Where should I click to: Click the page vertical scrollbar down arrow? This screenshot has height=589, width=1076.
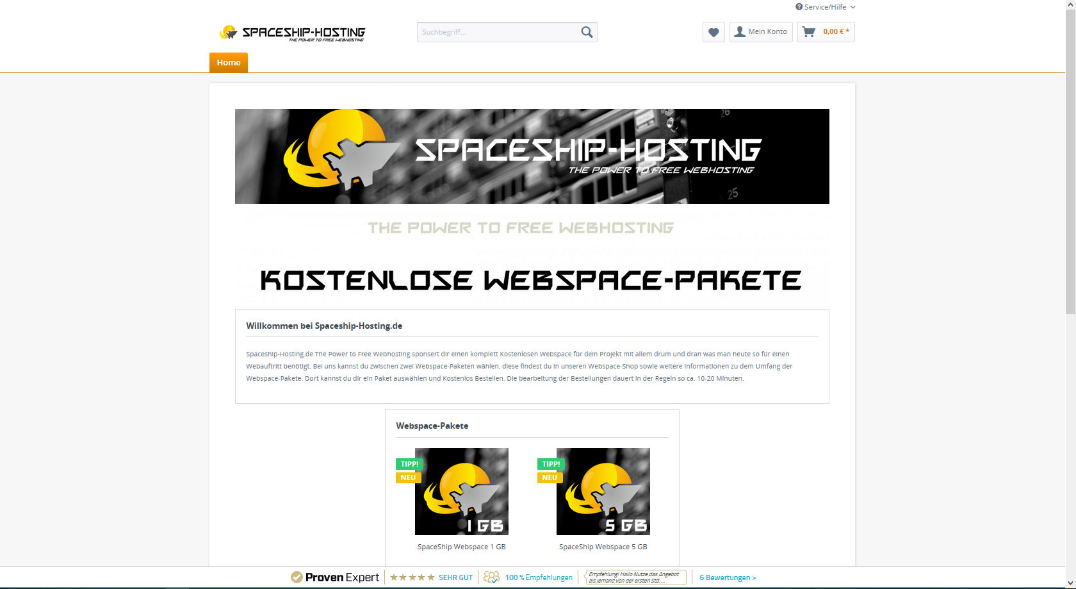[x=1070, y=583]
